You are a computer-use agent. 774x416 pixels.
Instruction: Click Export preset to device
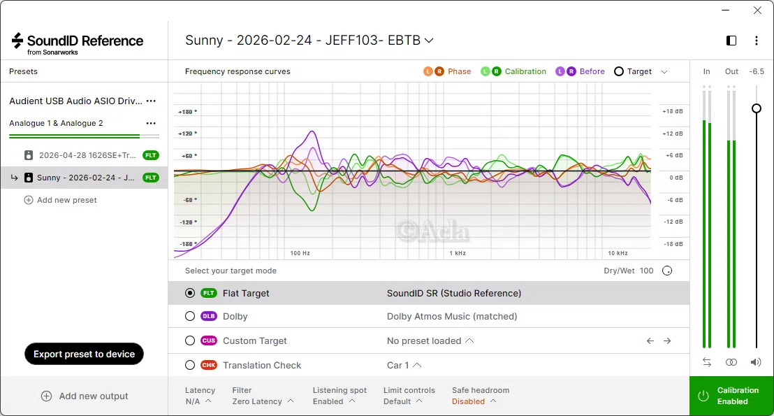click(84, 354)
